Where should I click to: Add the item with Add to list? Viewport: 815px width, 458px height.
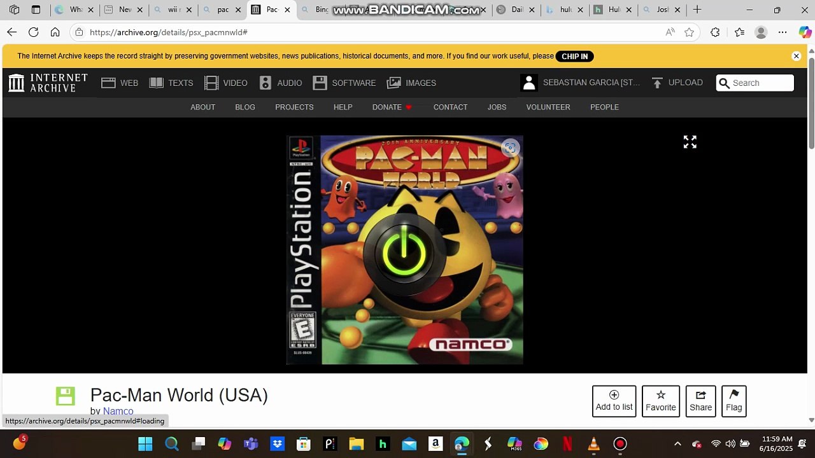(x=614, y=401)
